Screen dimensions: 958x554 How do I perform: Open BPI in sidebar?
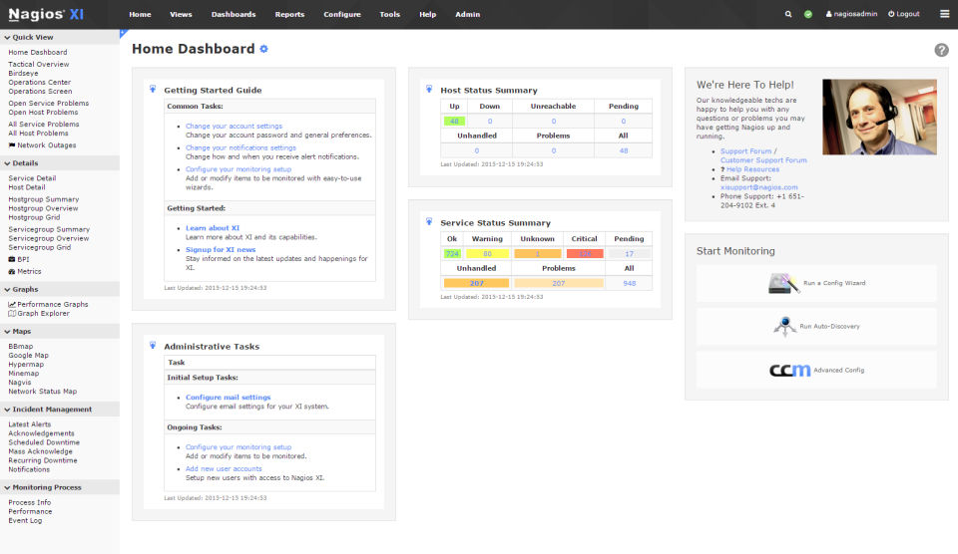19,259
